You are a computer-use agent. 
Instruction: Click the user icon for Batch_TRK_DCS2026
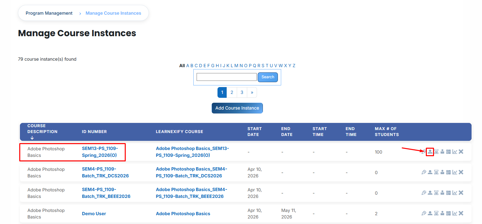pyautogui.click(x=430, y=172)
